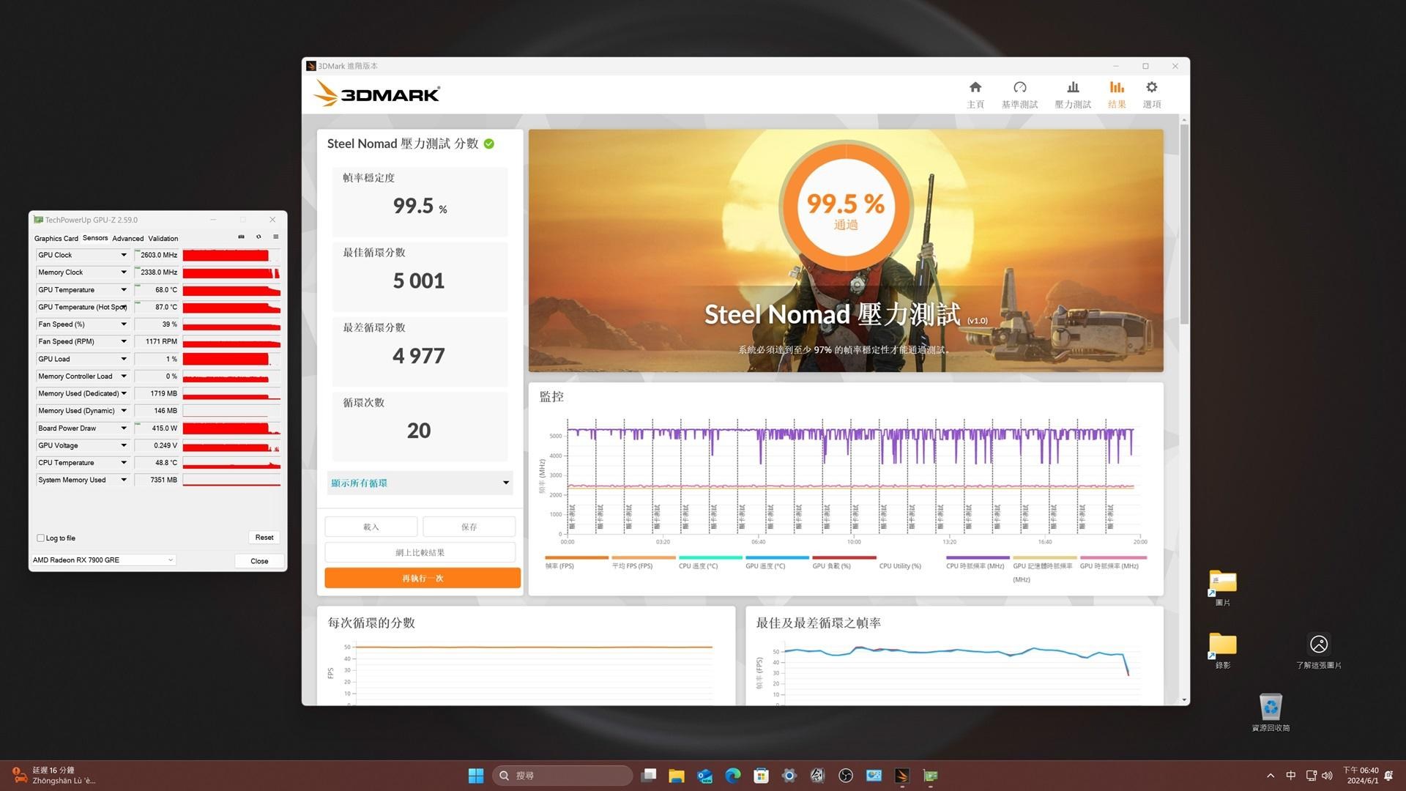Switch to GPU-Z Graphics Card tab

56,238
